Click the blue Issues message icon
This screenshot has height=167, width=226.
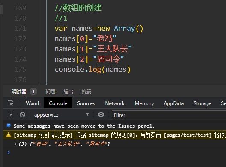[9, 126]
